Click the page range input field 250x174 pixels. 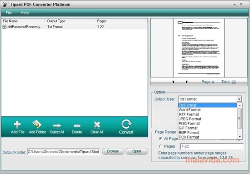point(212,146)
